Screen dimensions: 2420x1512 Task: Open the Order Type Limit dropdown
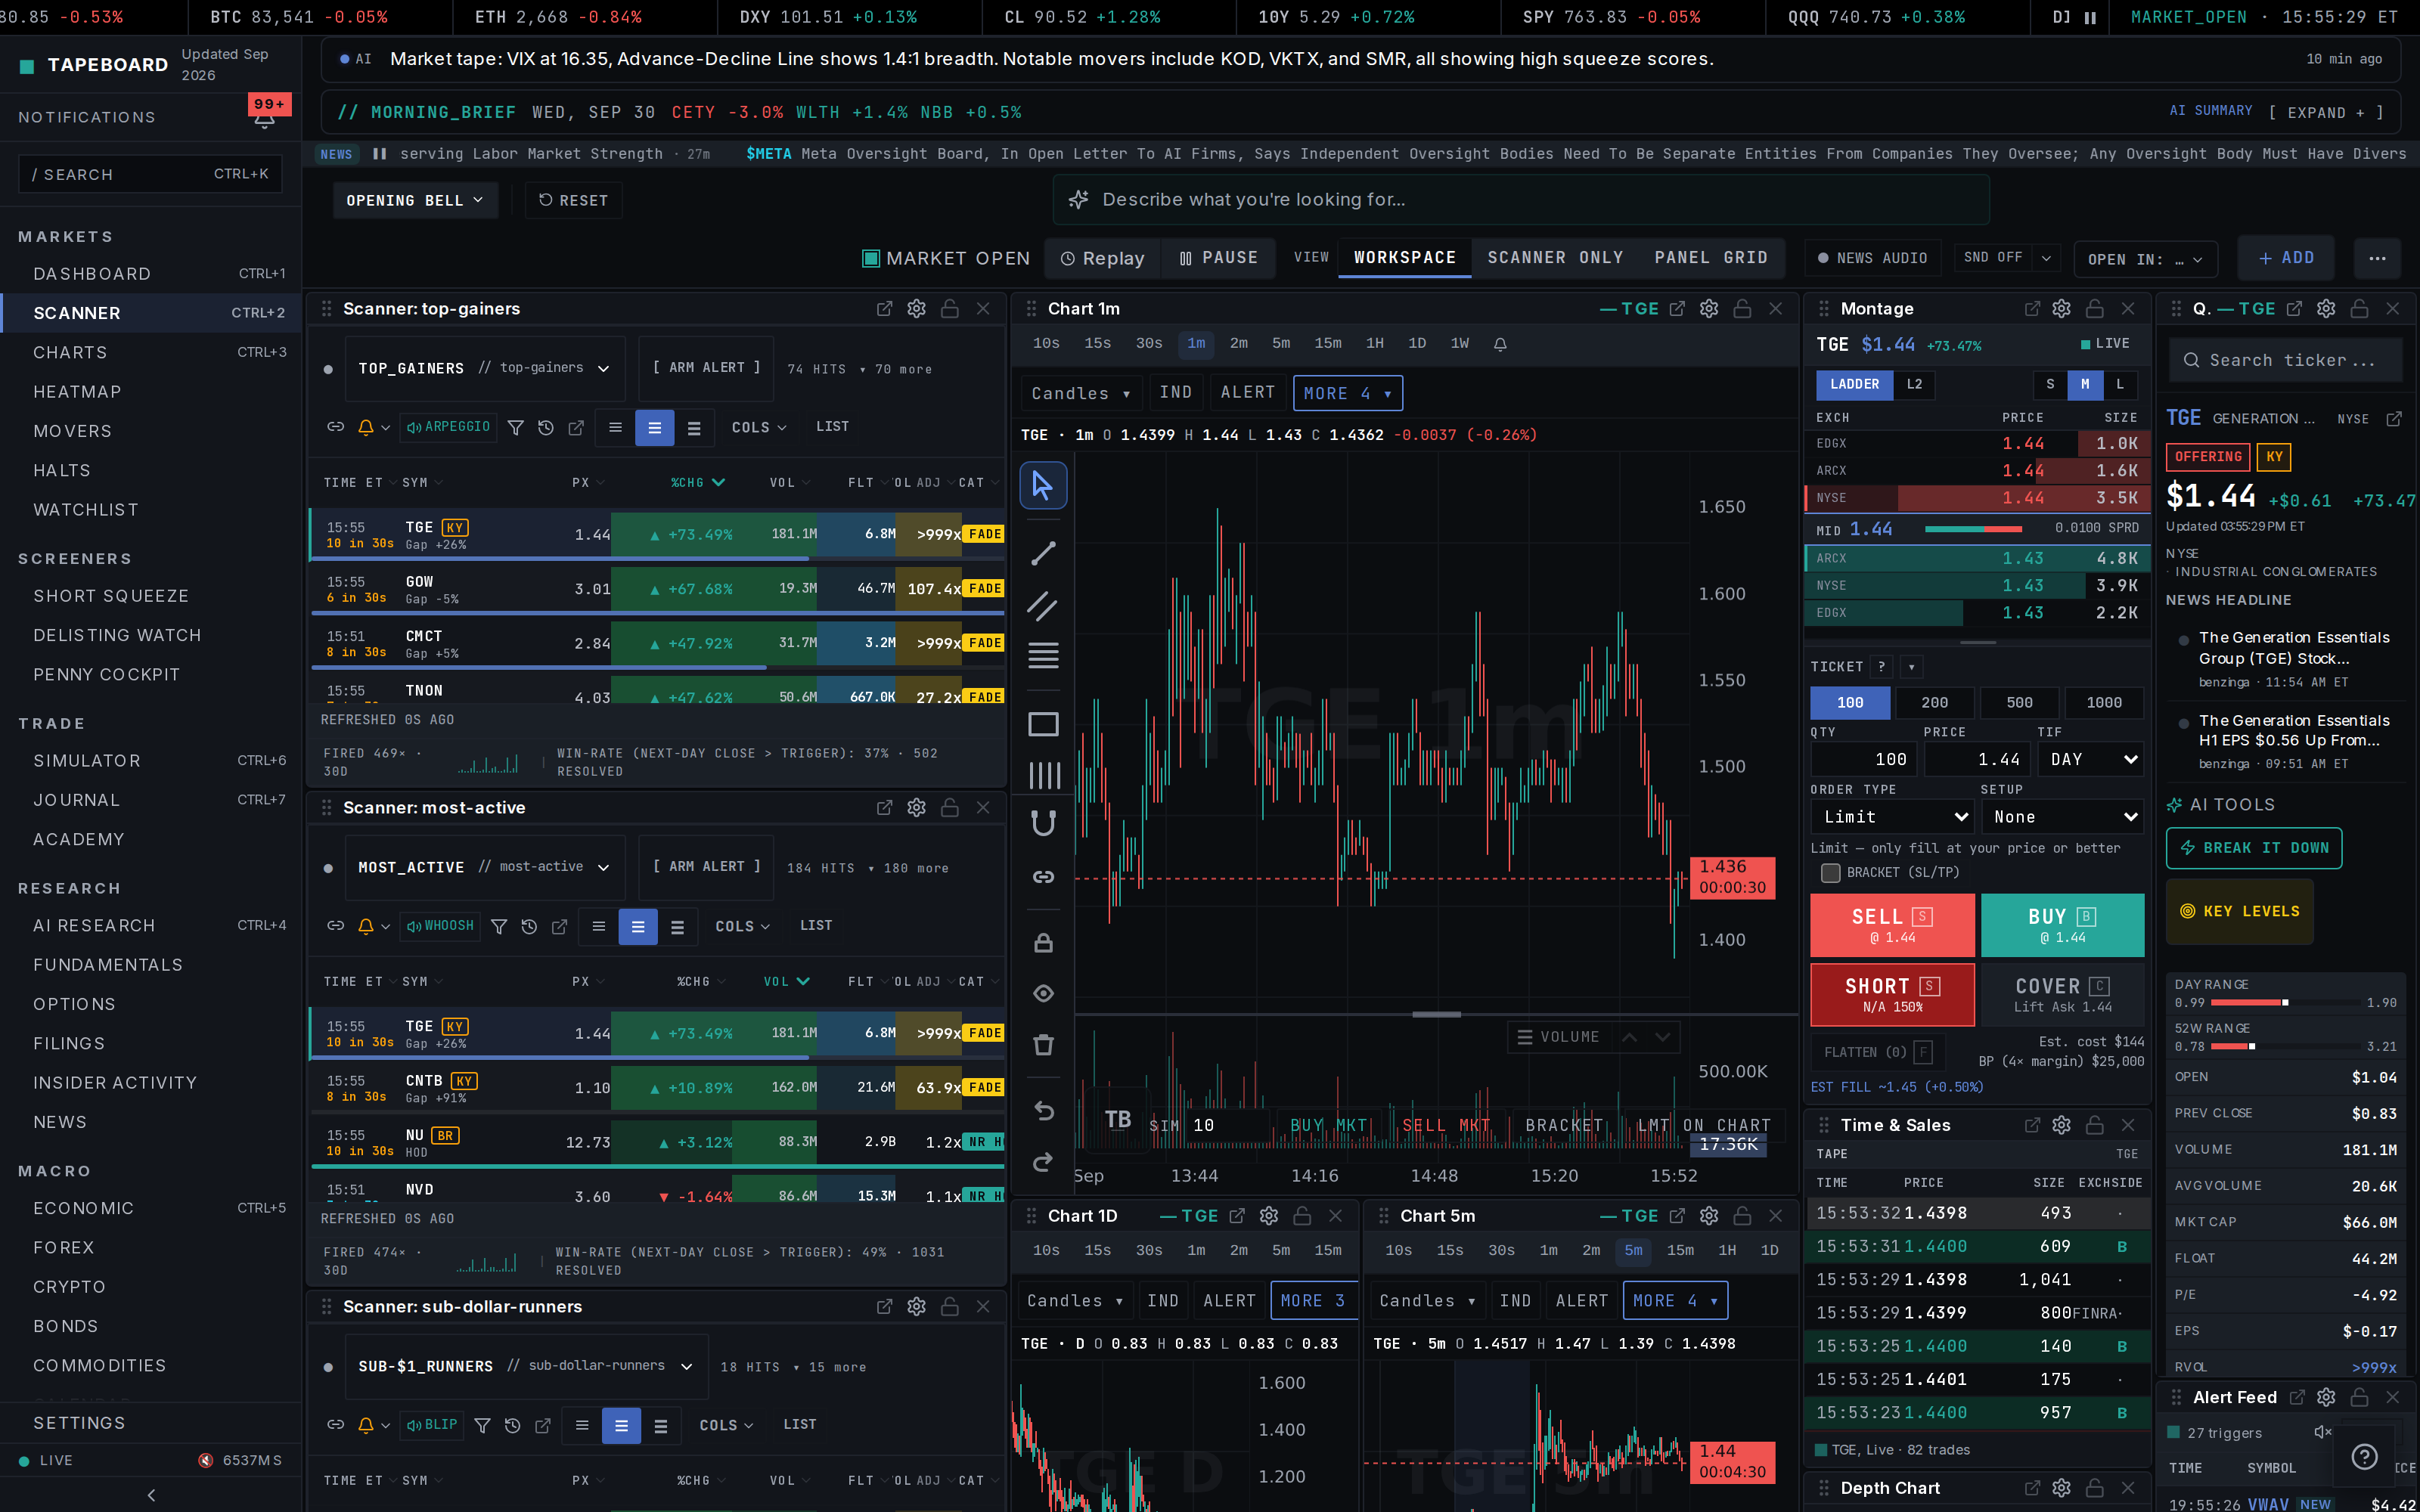click(1892, 817)
